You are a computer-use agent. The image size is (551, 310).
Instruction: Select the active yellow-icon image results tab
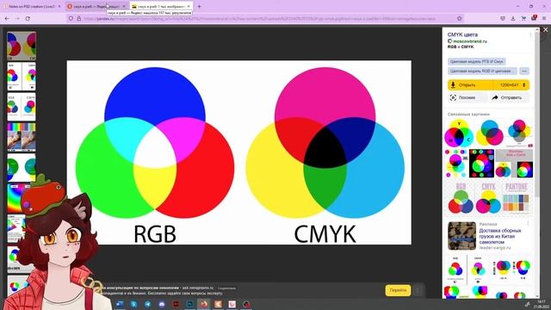(160, 6)
